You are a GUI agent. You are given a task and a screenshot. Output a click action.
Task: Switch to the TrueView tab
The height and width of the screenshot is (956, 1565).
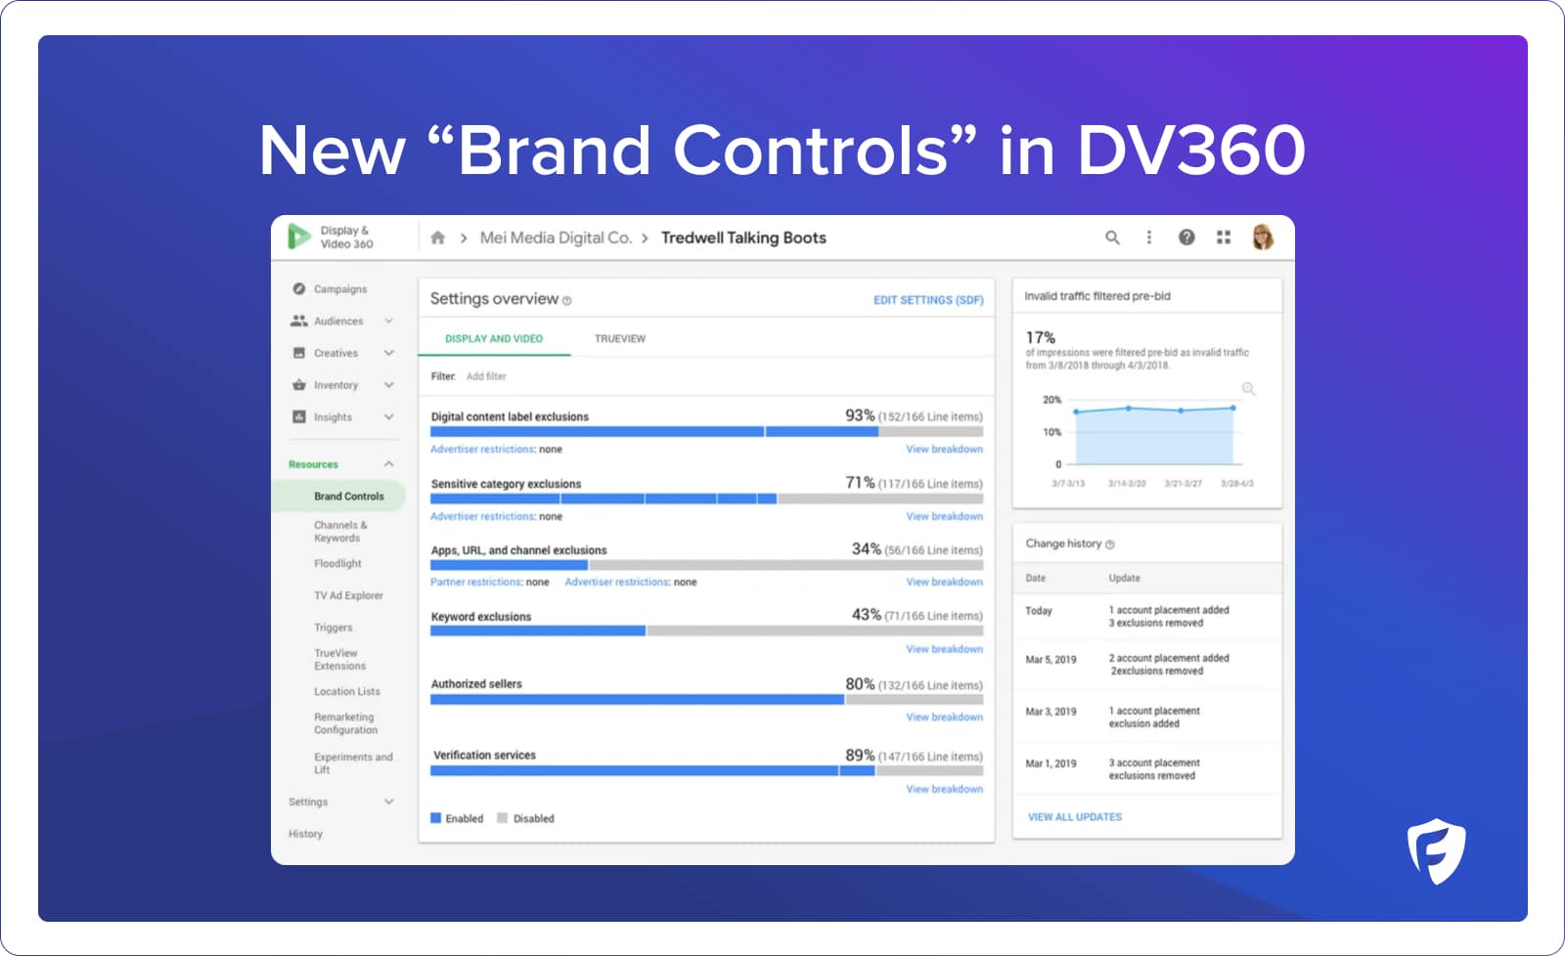click(619, 339)
